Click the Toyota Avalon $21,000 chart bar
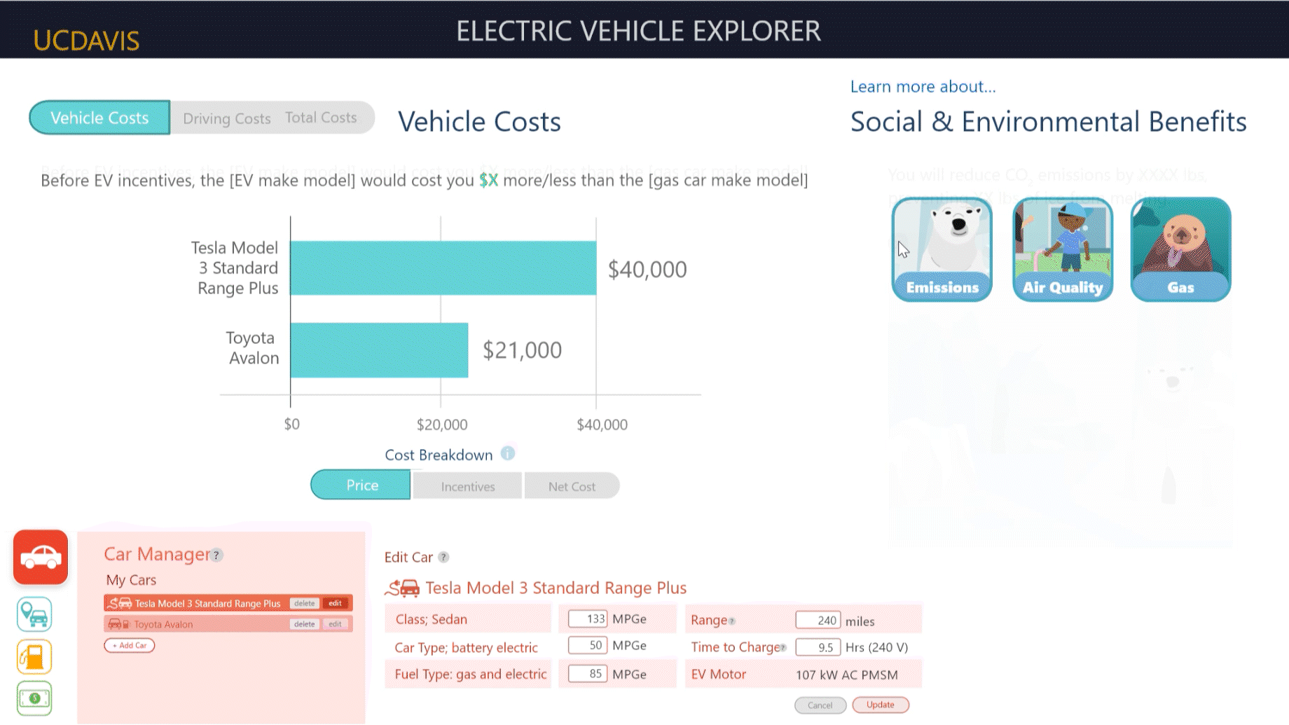This screenshot has width=1289, height=725. tap(380, 350)
